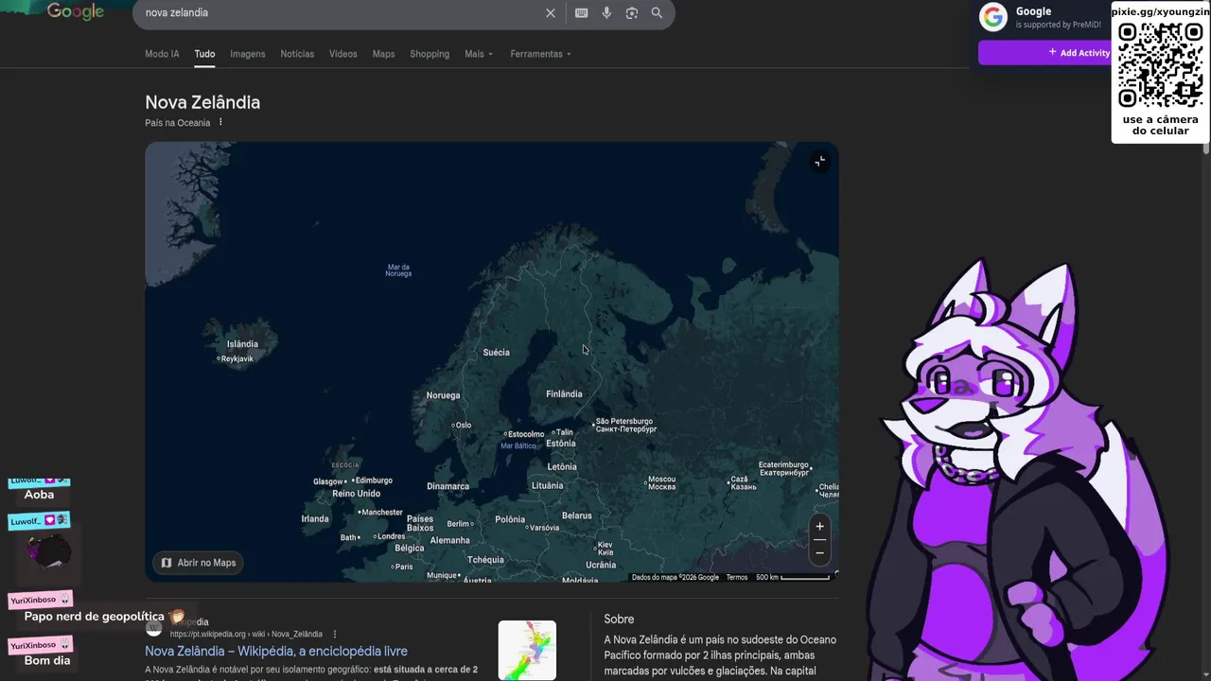The height and width of the screenshot is (681, 1211).
Task: Click the Berlim city label
Action: (x=458, y=524)
